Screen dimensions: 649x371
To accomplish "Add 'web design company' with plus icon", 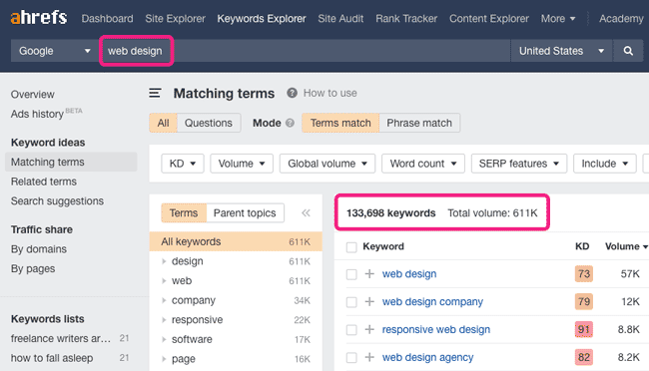I will [369, 301].
